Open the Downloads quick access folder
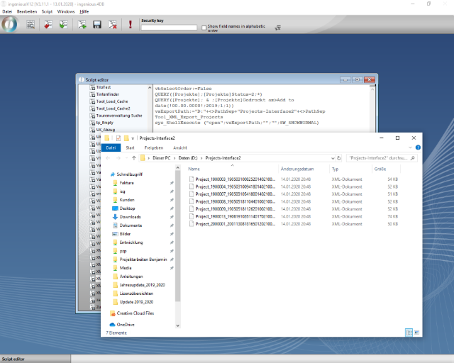 click(x=130, y=217)
